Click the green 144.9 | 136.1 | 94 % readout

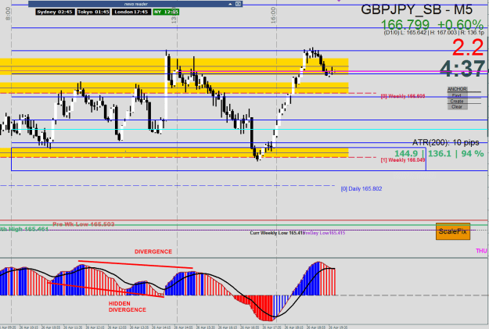tap(439, 153)
